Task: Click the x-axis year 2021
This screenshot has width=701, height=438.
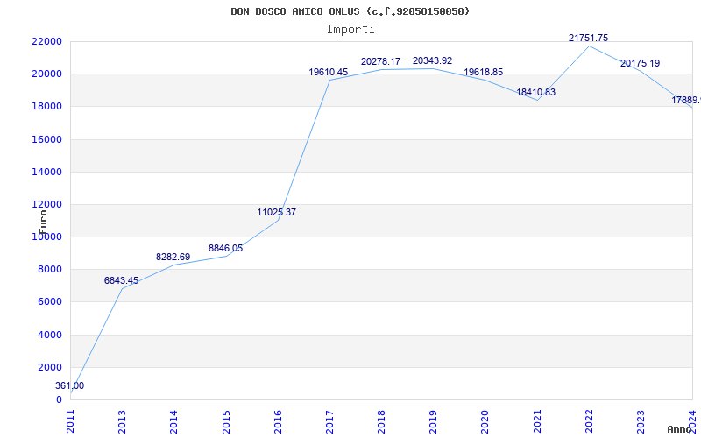Action: click(x=537, y=422)
